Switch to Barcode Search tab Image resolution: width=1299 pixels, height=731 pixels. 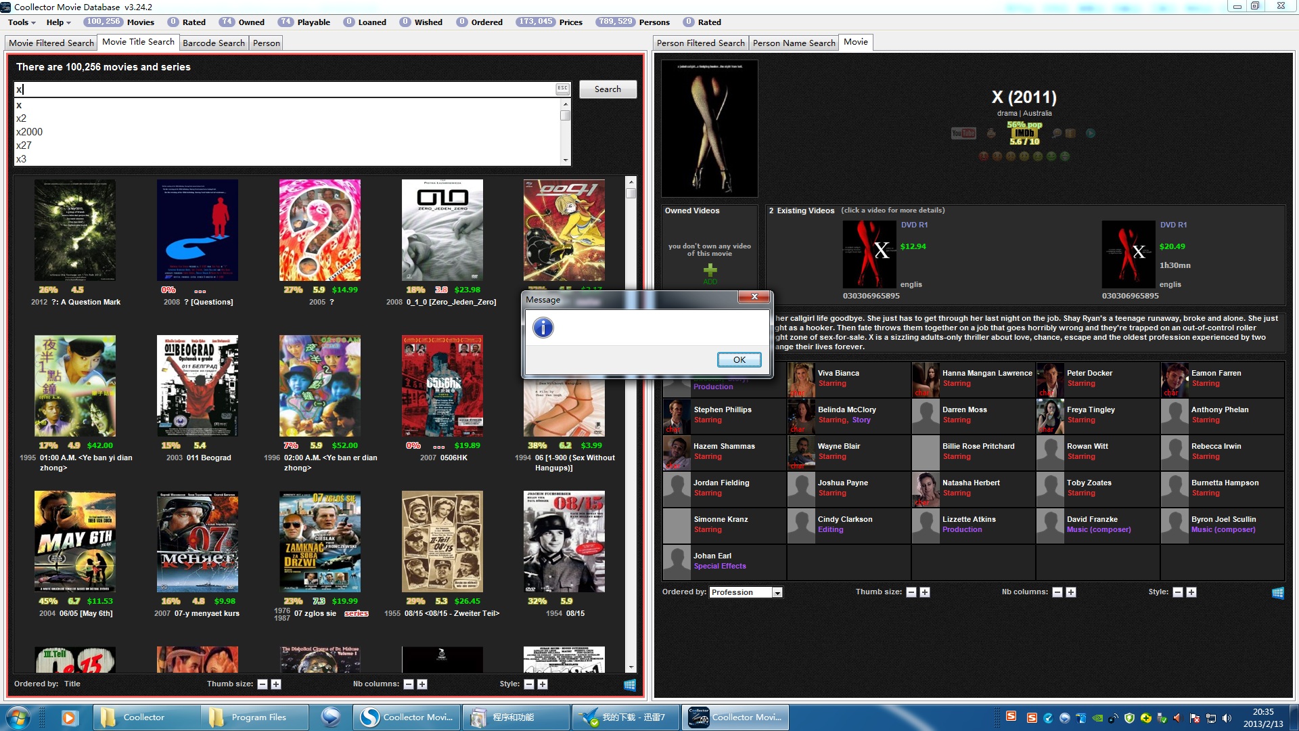point(214,43)
